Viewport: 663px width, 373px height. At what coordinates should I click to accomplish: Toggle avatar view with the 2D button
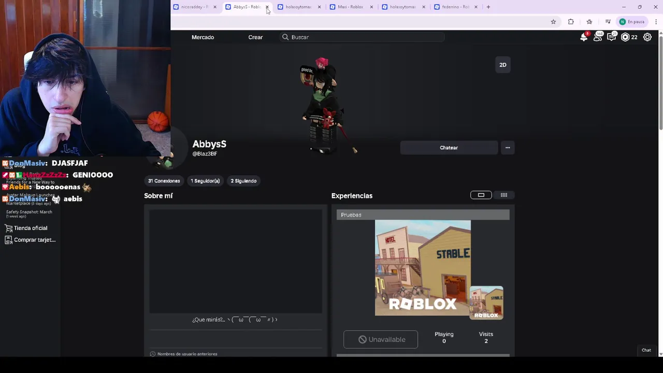pos(502,65)
